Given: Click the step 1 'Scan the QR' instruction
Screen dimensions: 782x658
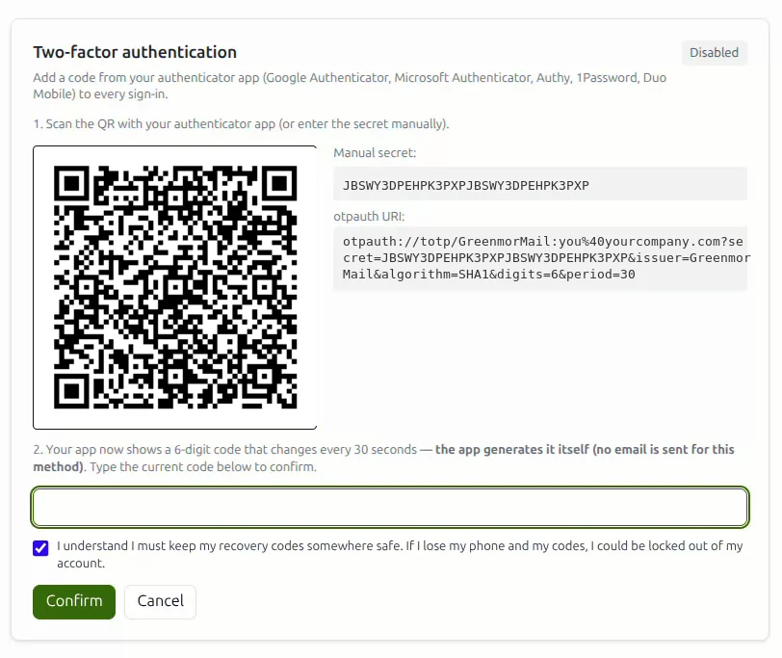Looking at the screenshot, I should click(241, 123).
